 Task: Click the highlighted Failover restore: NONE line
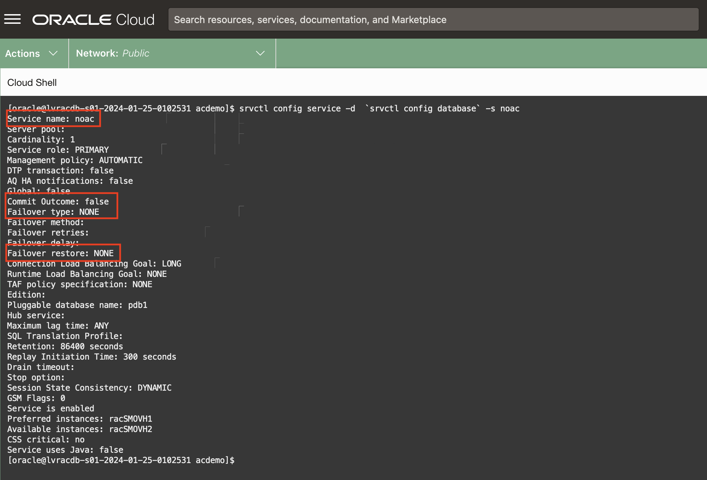point(60,253)
